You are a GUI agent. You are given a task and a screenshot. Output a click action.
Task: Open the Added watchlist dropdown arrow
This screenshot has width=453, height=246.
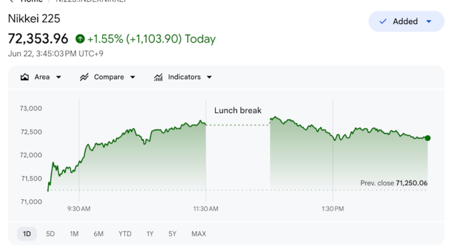pos(429,22)
